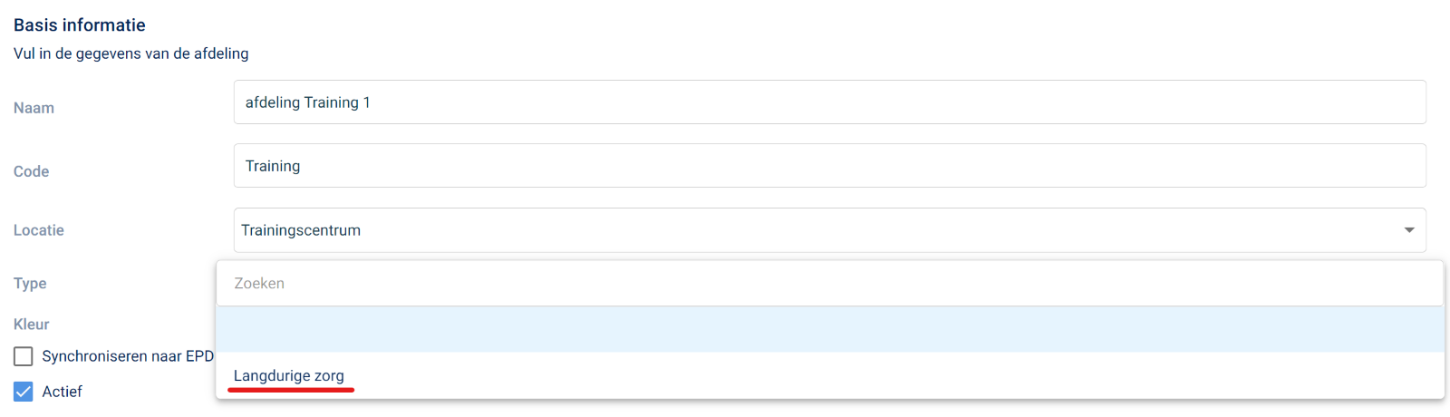
Task: Click the Type field label
Action: pyautogui.click(x=30, y=284)
